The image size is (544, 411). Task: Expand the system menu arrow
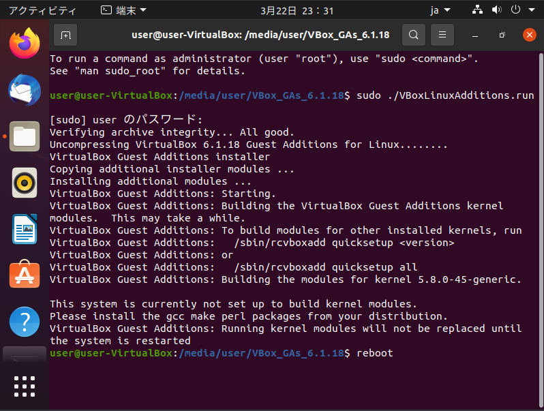[x=532, y=10]
